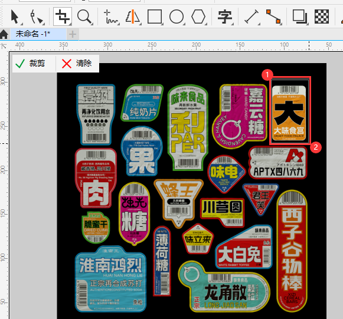
Task: Open the Home welcome screen icon
Action: (x=4, y=35)
